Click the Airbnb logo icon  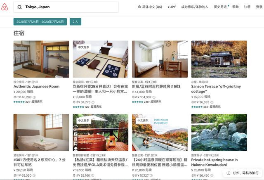(5, 7)
